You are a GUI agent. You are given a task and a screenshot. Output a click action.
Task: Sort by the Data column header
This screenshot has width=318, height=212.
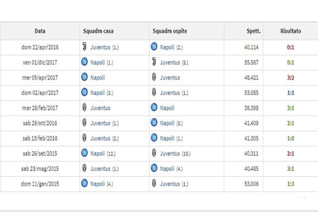coord(40,31)
